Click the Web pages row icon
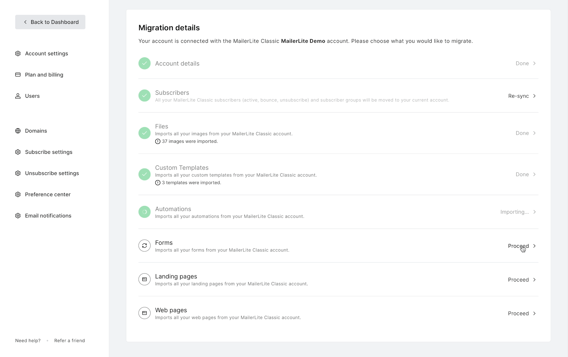568x357 pixels. (x=144, y=313)
